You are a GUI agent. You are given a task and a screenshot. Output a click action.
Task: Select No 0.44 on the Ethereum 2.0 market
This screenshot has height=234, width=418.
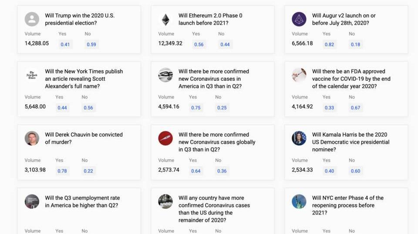(x=225, y=44)
